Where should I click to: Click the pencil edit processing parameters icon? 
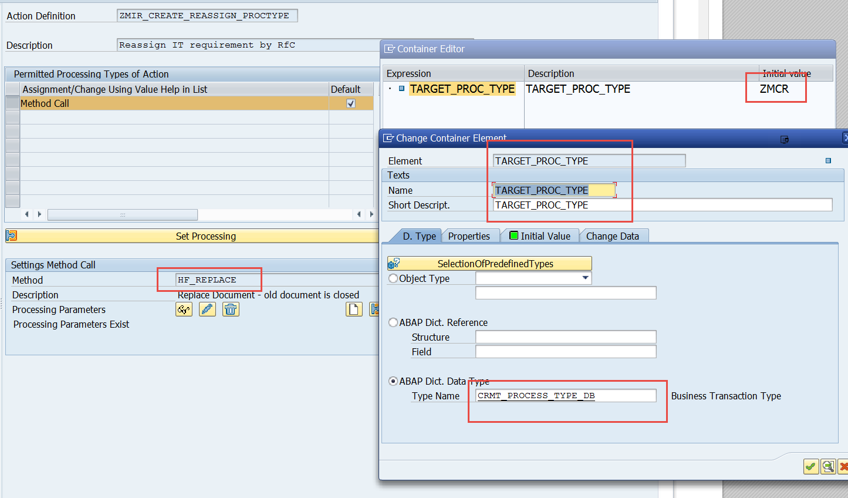[x=207, y=309]
